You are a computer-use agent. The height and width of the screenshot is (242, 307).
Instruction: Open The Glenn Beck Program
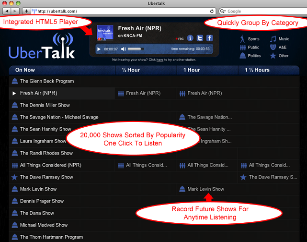47,81
